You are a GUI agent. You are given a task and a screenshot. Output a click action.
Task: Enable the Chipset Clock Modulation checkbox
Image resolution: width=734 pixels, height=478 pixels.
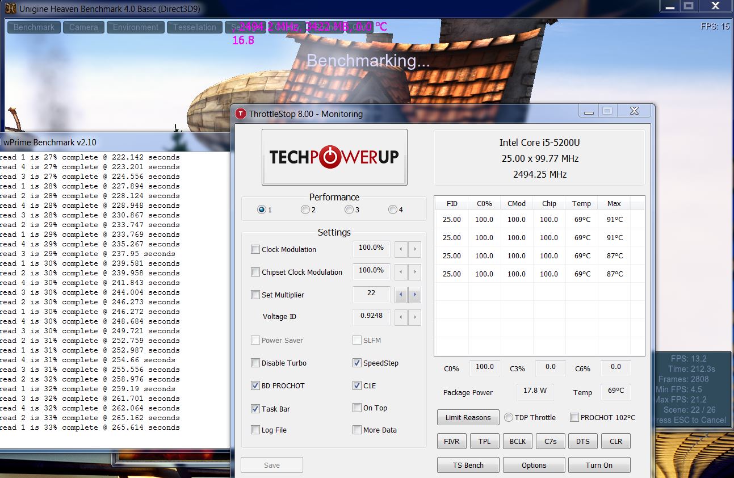(x=255, y=272)
